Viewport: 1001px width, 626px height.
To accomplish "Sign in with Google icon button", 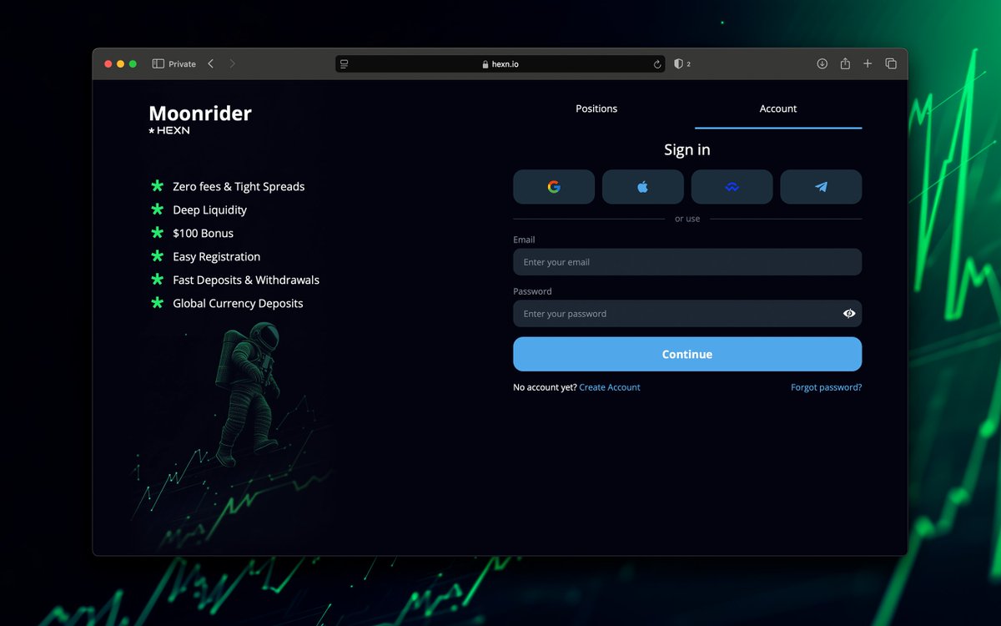I will click(x=554, y=187).
